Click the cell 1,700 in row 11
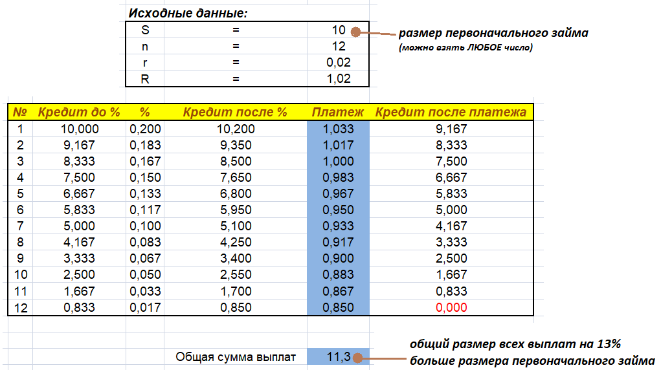Viewport: 661px width, 370px height. point(236,291)
